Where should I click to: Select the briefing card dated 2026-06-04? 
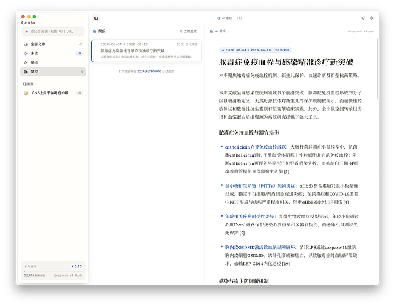146,51
